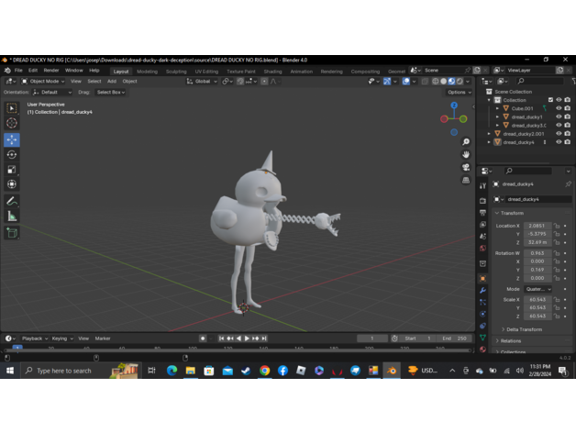Expand the Delta Transform section
This screenshot has width=576, height=433.
(x=523, y=329)
